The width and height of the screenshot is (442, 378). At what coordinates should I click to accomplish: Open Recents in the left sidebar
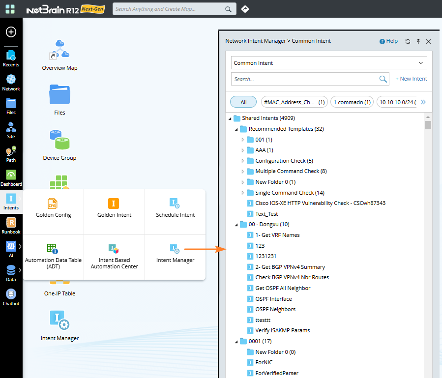[11, 58]
